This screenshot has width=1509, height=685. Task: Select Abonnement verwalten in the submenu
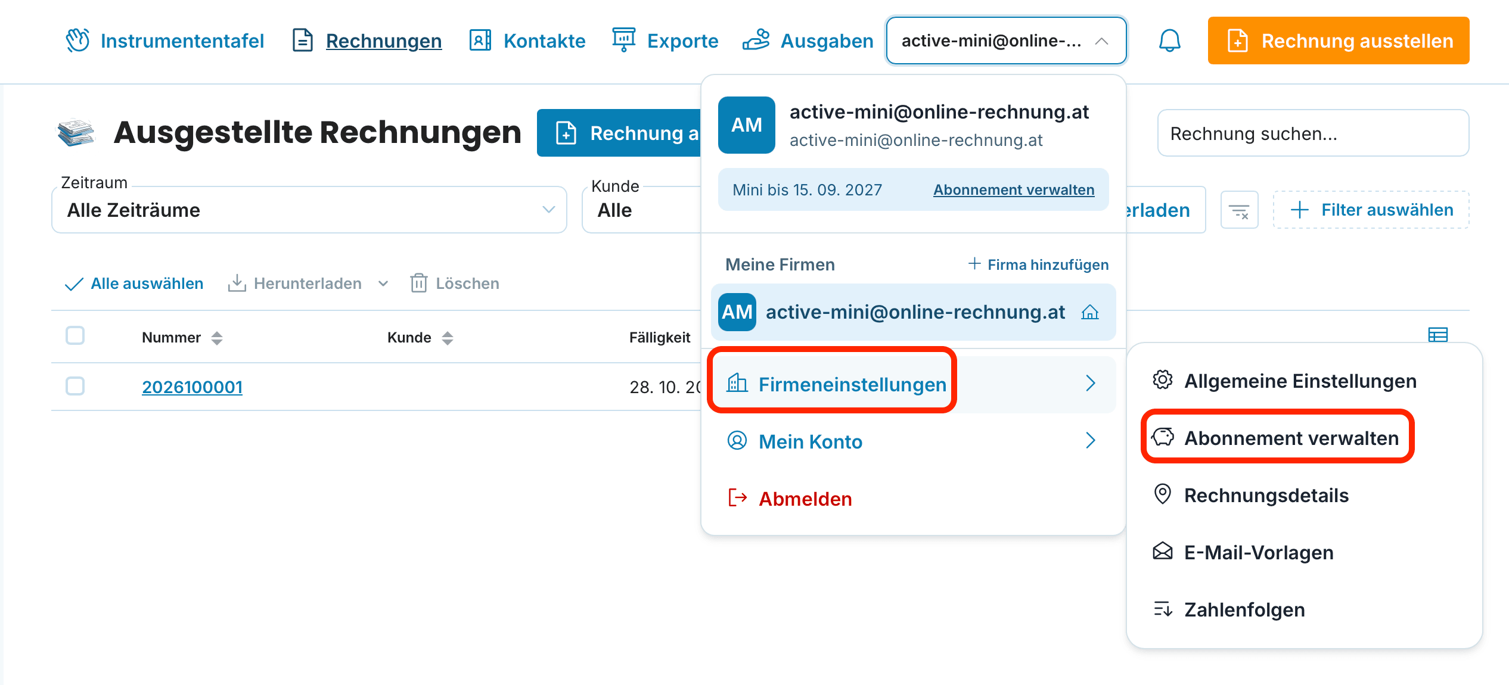pyautogui.click(x=1275, y=438)
